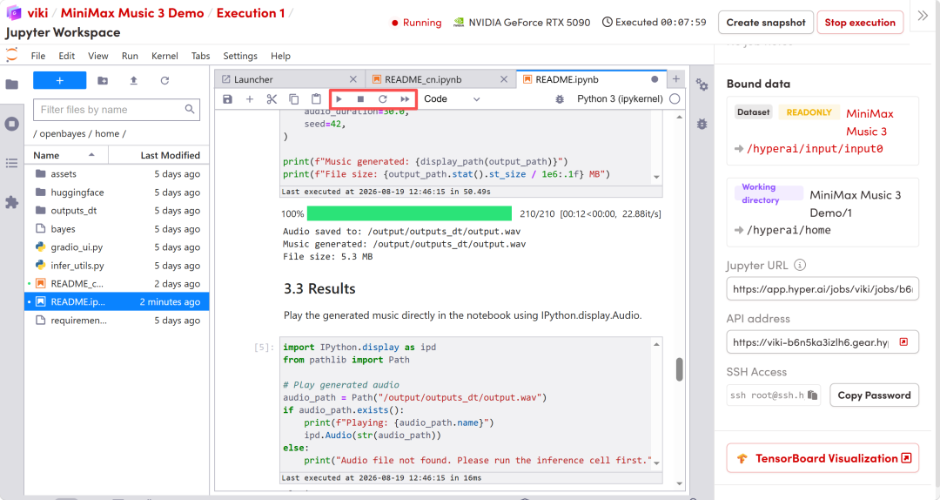940x500 pixels.
Task: Open Execution 1 breadcrumb link
Action: 251,13
